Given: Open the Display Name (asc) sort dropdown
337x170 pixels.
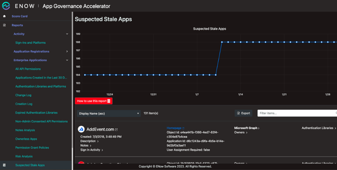Looking at the screenshot, I should (x=109, y=113).
